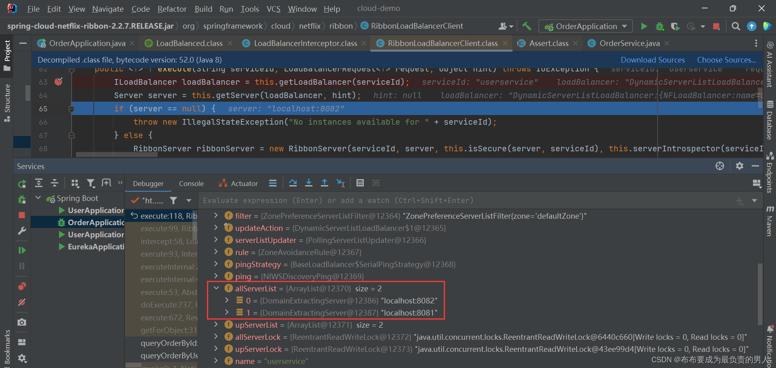Open the VCS menu
The height and width of the screenshot is (368, 776).
274,9
